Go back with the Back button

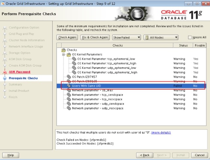coord(145,155)
